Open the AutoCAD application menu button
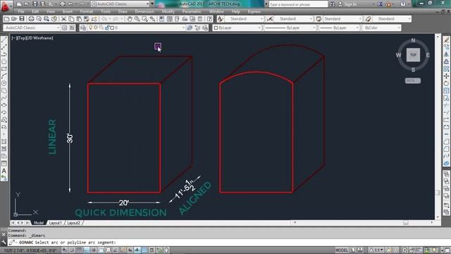 [5, 6]
